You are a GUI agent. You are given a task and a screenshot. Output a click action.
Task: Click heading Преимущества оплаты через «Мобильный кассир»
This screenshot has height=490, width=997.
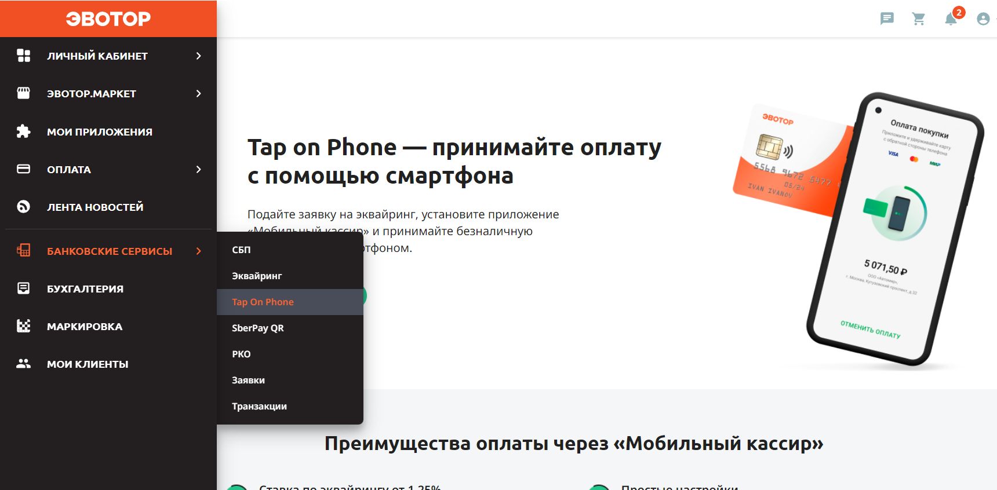(574, 443)
